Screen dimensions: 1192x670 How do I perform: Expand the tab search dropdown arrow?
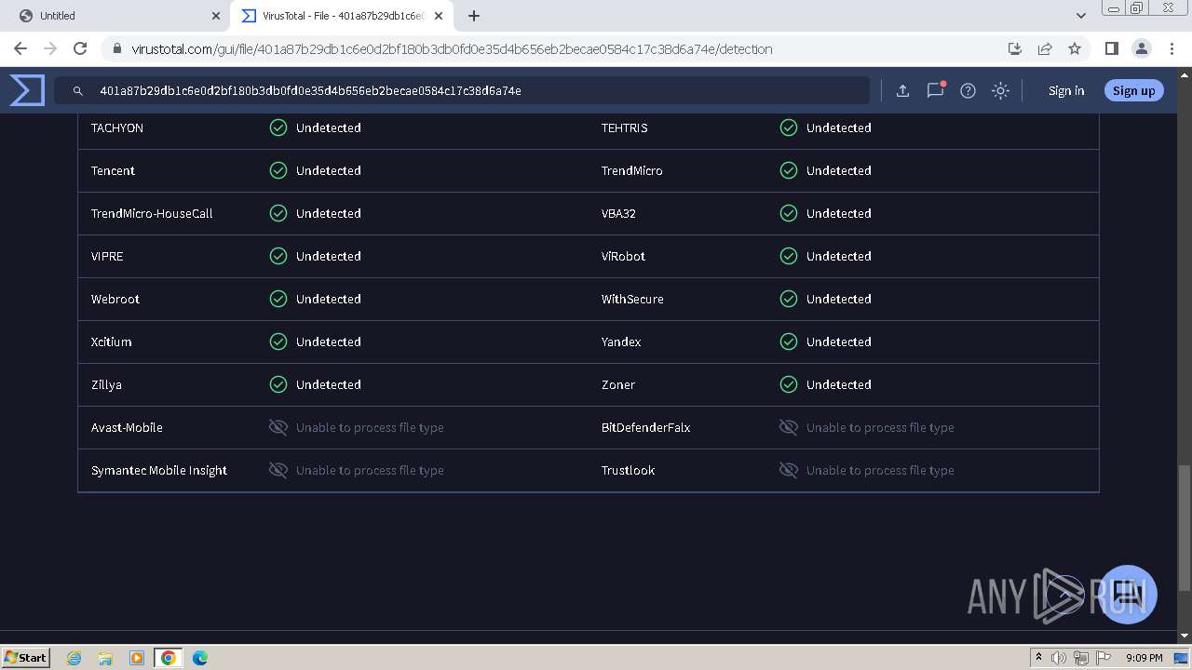tap(1080, 16)
